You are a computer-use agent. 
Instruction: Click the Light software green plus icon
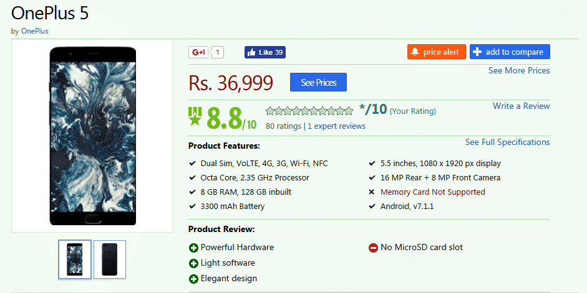pyautogui.click(x=193, y=263)
